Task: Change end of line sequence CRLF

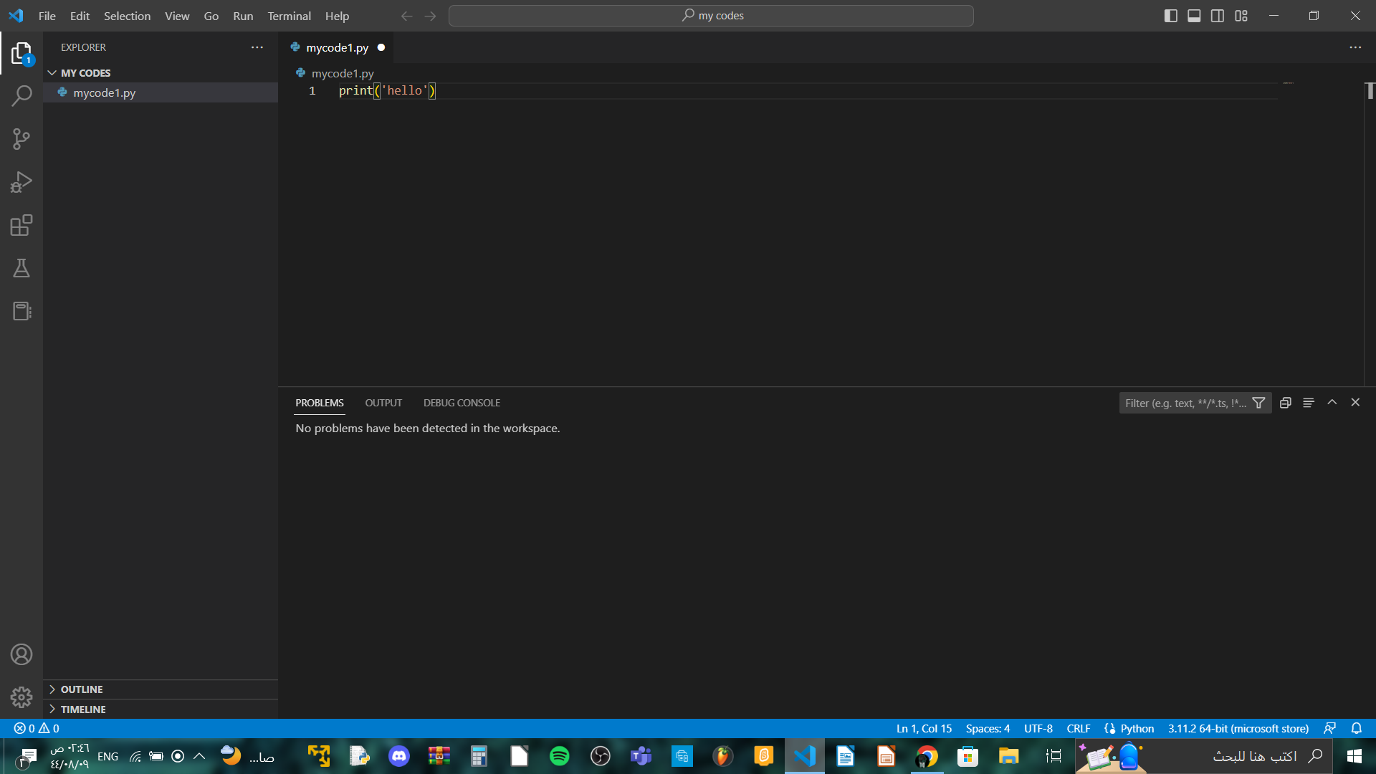Action: point(1078,728)
